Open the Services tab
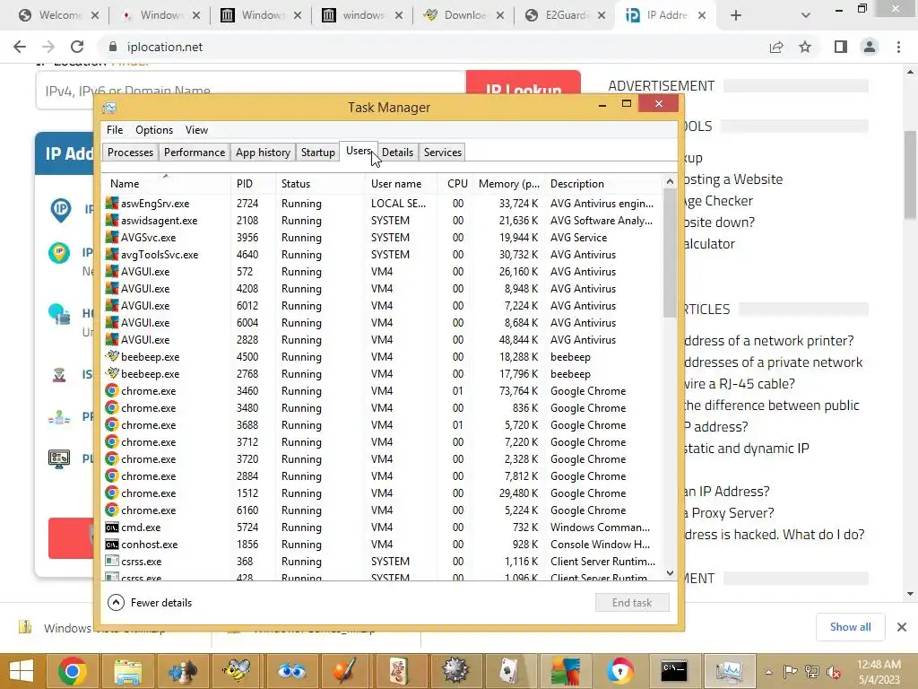 [443, 153]
